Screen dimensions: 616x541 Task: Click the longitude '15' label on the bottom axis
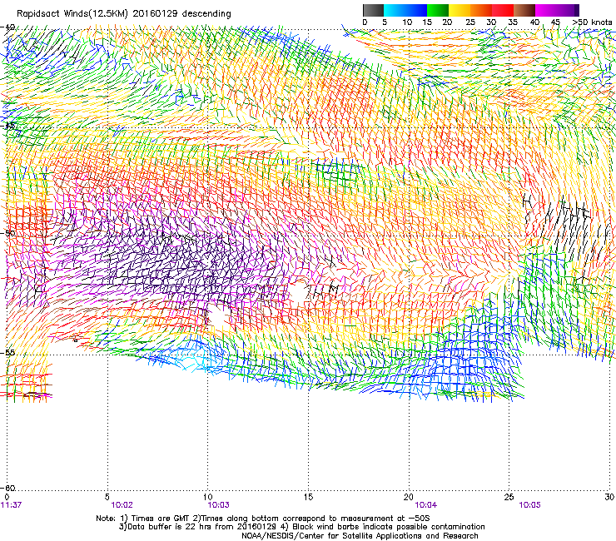tap(308, 497)
